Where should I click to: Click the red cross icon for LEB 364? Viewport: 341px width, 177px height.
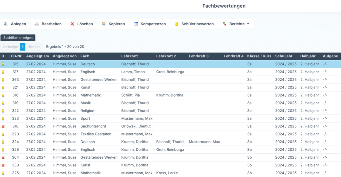tap(3, 157)
